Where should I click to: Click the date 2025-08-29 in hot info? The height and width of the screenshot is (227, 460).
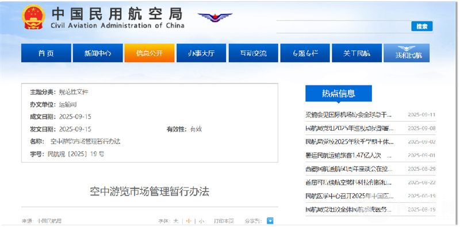[x=421, y=169]
